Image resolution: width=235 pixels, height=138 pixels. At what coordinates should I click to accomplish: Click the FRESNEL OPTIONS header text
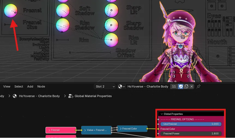pos(182,119)
